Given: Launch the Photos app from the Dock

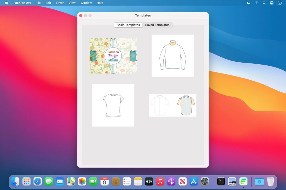Looking at the screenshot, I should [82, 181].
